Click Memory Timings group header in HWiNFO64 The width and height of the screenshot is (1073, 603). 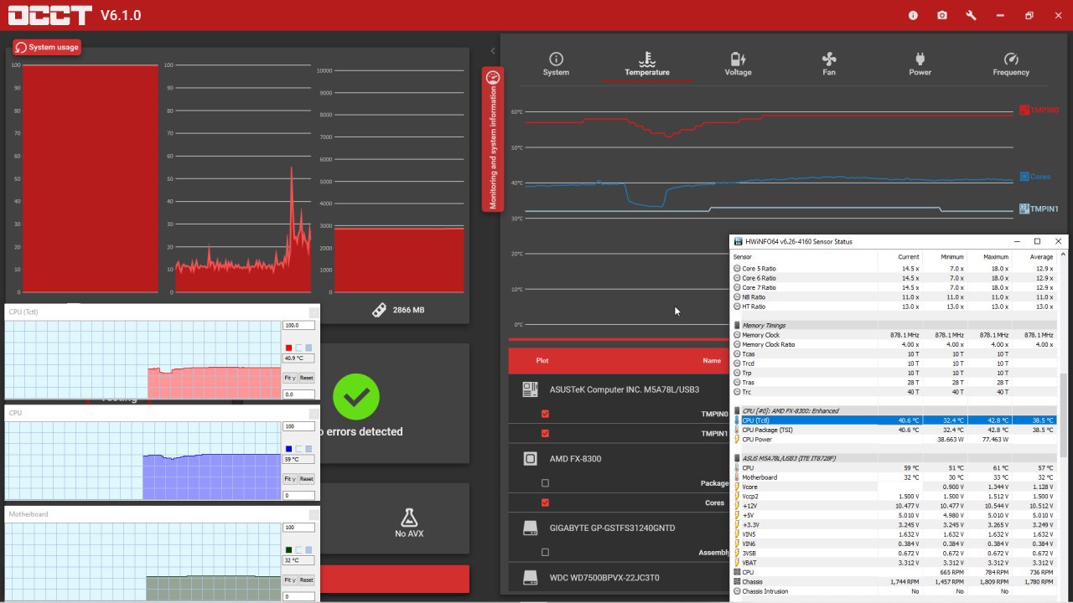click(x=894, y=326)
